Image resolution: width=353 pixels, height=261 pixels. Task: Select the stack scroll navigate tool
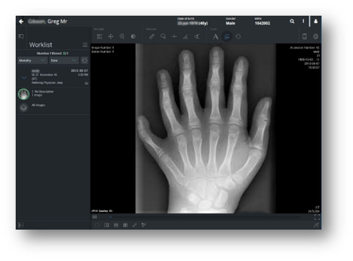point(99,36)
